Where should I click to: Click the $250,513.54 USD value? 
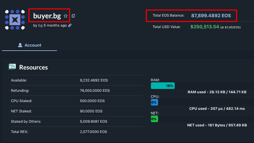(x=205, y=27)
